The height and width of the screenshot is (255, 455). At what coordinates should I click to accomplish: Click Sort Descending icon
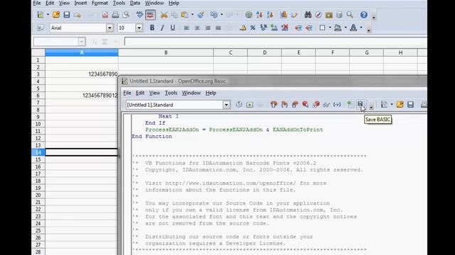tap(270, 15)
